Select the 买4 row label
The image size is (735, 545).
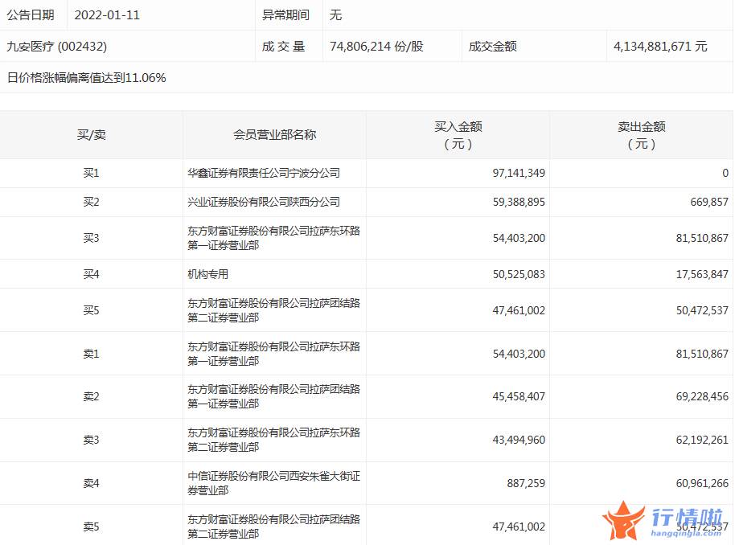point(92,274)
